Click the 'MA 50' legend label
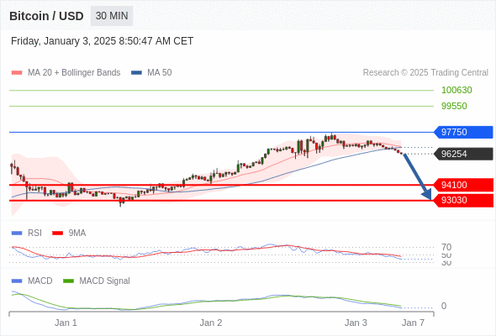496x336 pixels. [x=160, y=73]
